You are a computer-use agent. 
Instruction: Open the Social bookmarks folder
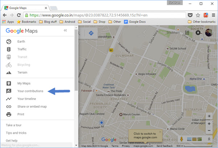tap(84, 22)
